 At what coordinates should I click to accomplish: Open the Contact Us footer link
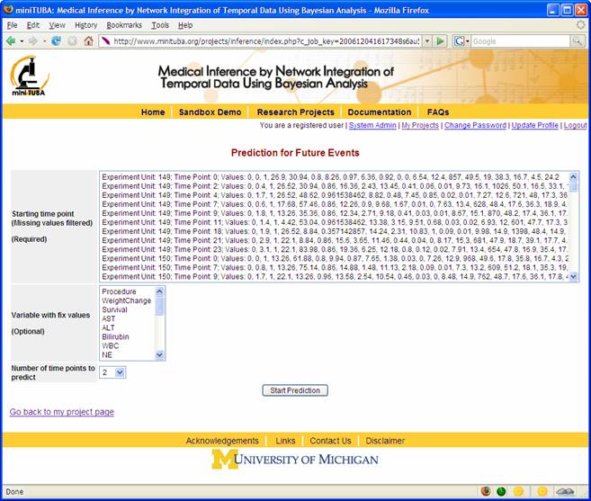[330, 441]
